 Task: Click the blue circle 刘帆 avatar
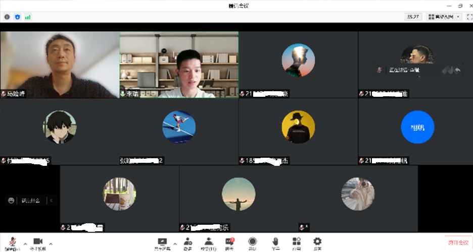pos(417,127)
